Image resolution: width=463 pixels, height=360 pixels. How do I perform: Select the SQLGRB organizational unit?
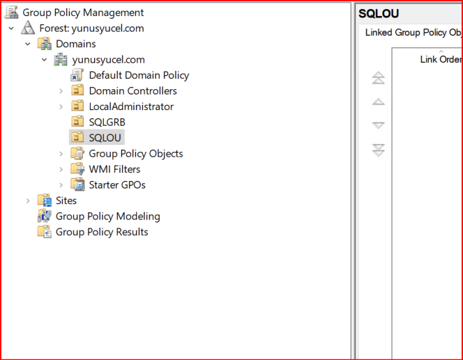tap(107, 123)
